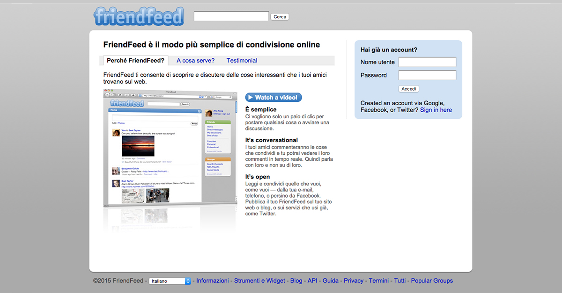562x293 pixels.
Task: Open the Italiano language dropdown
Action: tap(170, 281)
